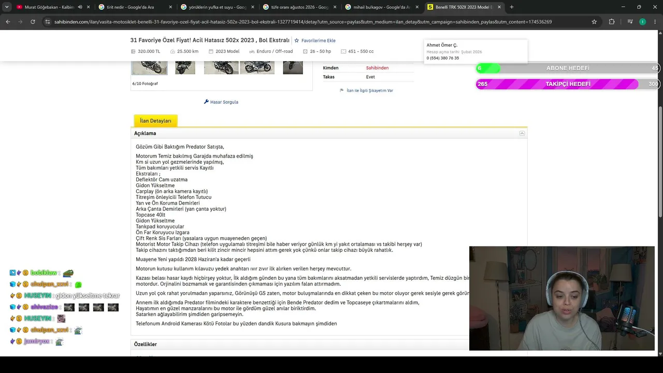Screen dimensions: 663x373
Task: Add listing to favorites via Favorilerime Ekle
Action: coord(315,40)
